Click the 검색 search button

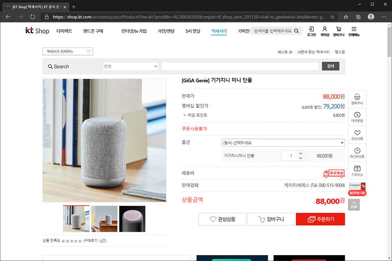[330, 66]
